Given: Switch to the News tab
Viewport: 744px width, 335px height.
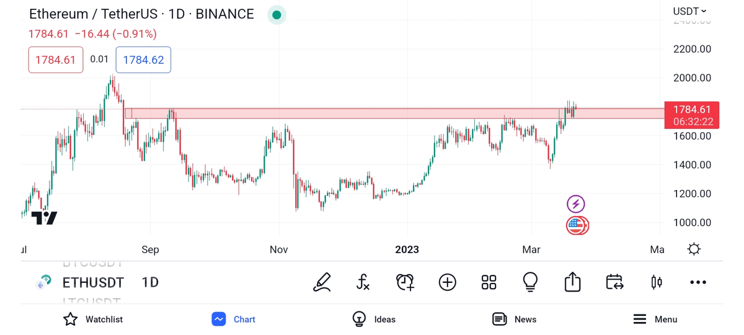Looking at the screenshot, I should click(514, 319).
